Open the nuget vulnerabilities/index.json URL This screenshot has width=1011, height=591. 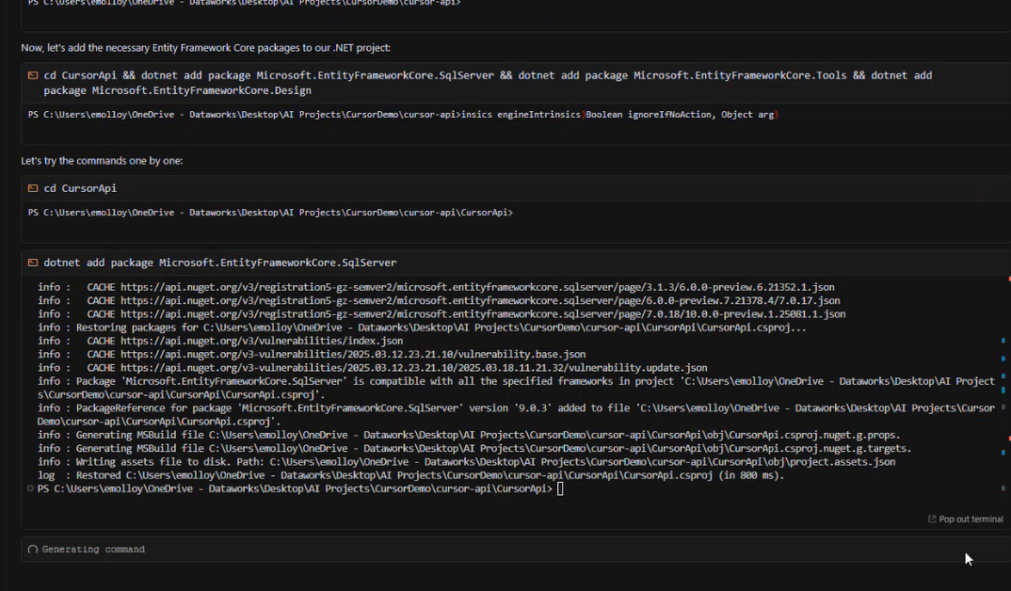coord(261,341)
